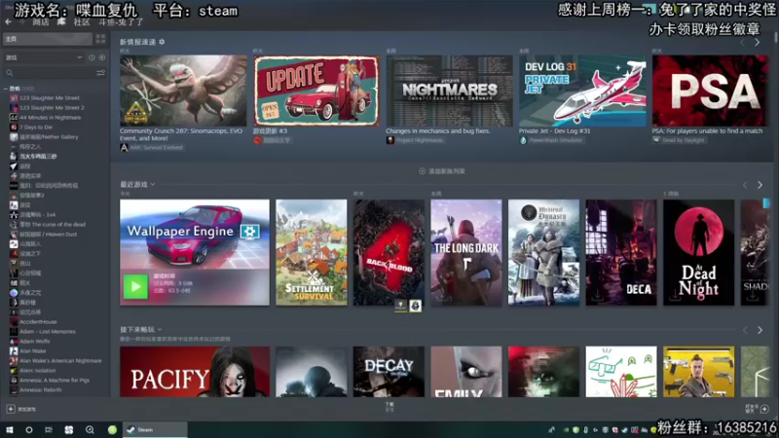This screenshot has height=438, width=779.
Task: Open Downloads manager at bottom center
Action: click(x=389, y=407)
